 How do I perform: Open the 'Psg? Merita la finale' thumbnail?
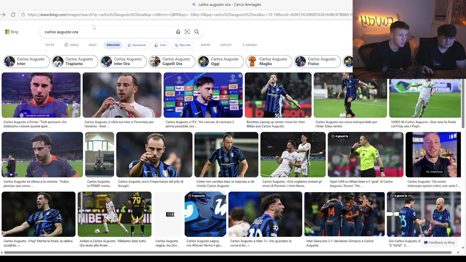[x=39, y=214]
